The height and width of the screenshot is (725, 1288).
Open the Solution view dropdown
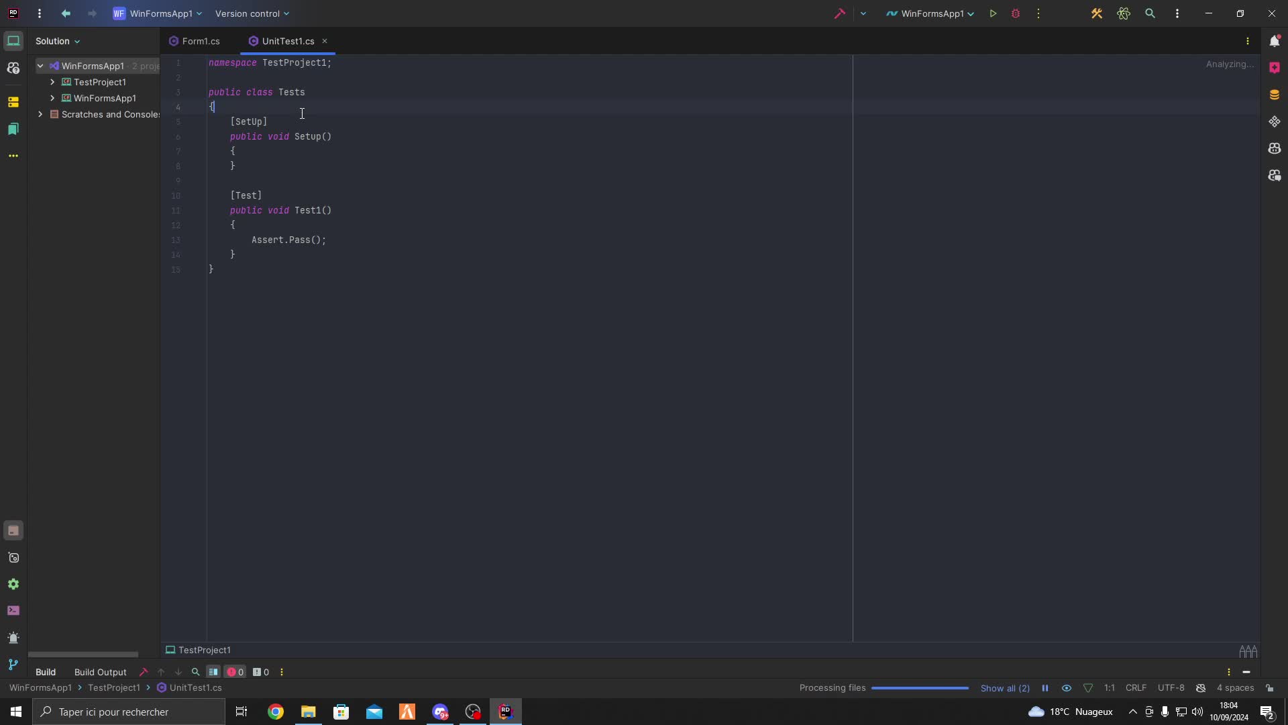[x=58, y=41]
